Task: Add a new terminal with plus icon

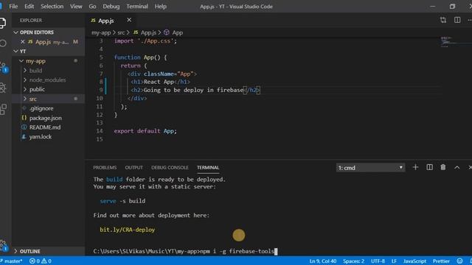Action: click(415, 167)
